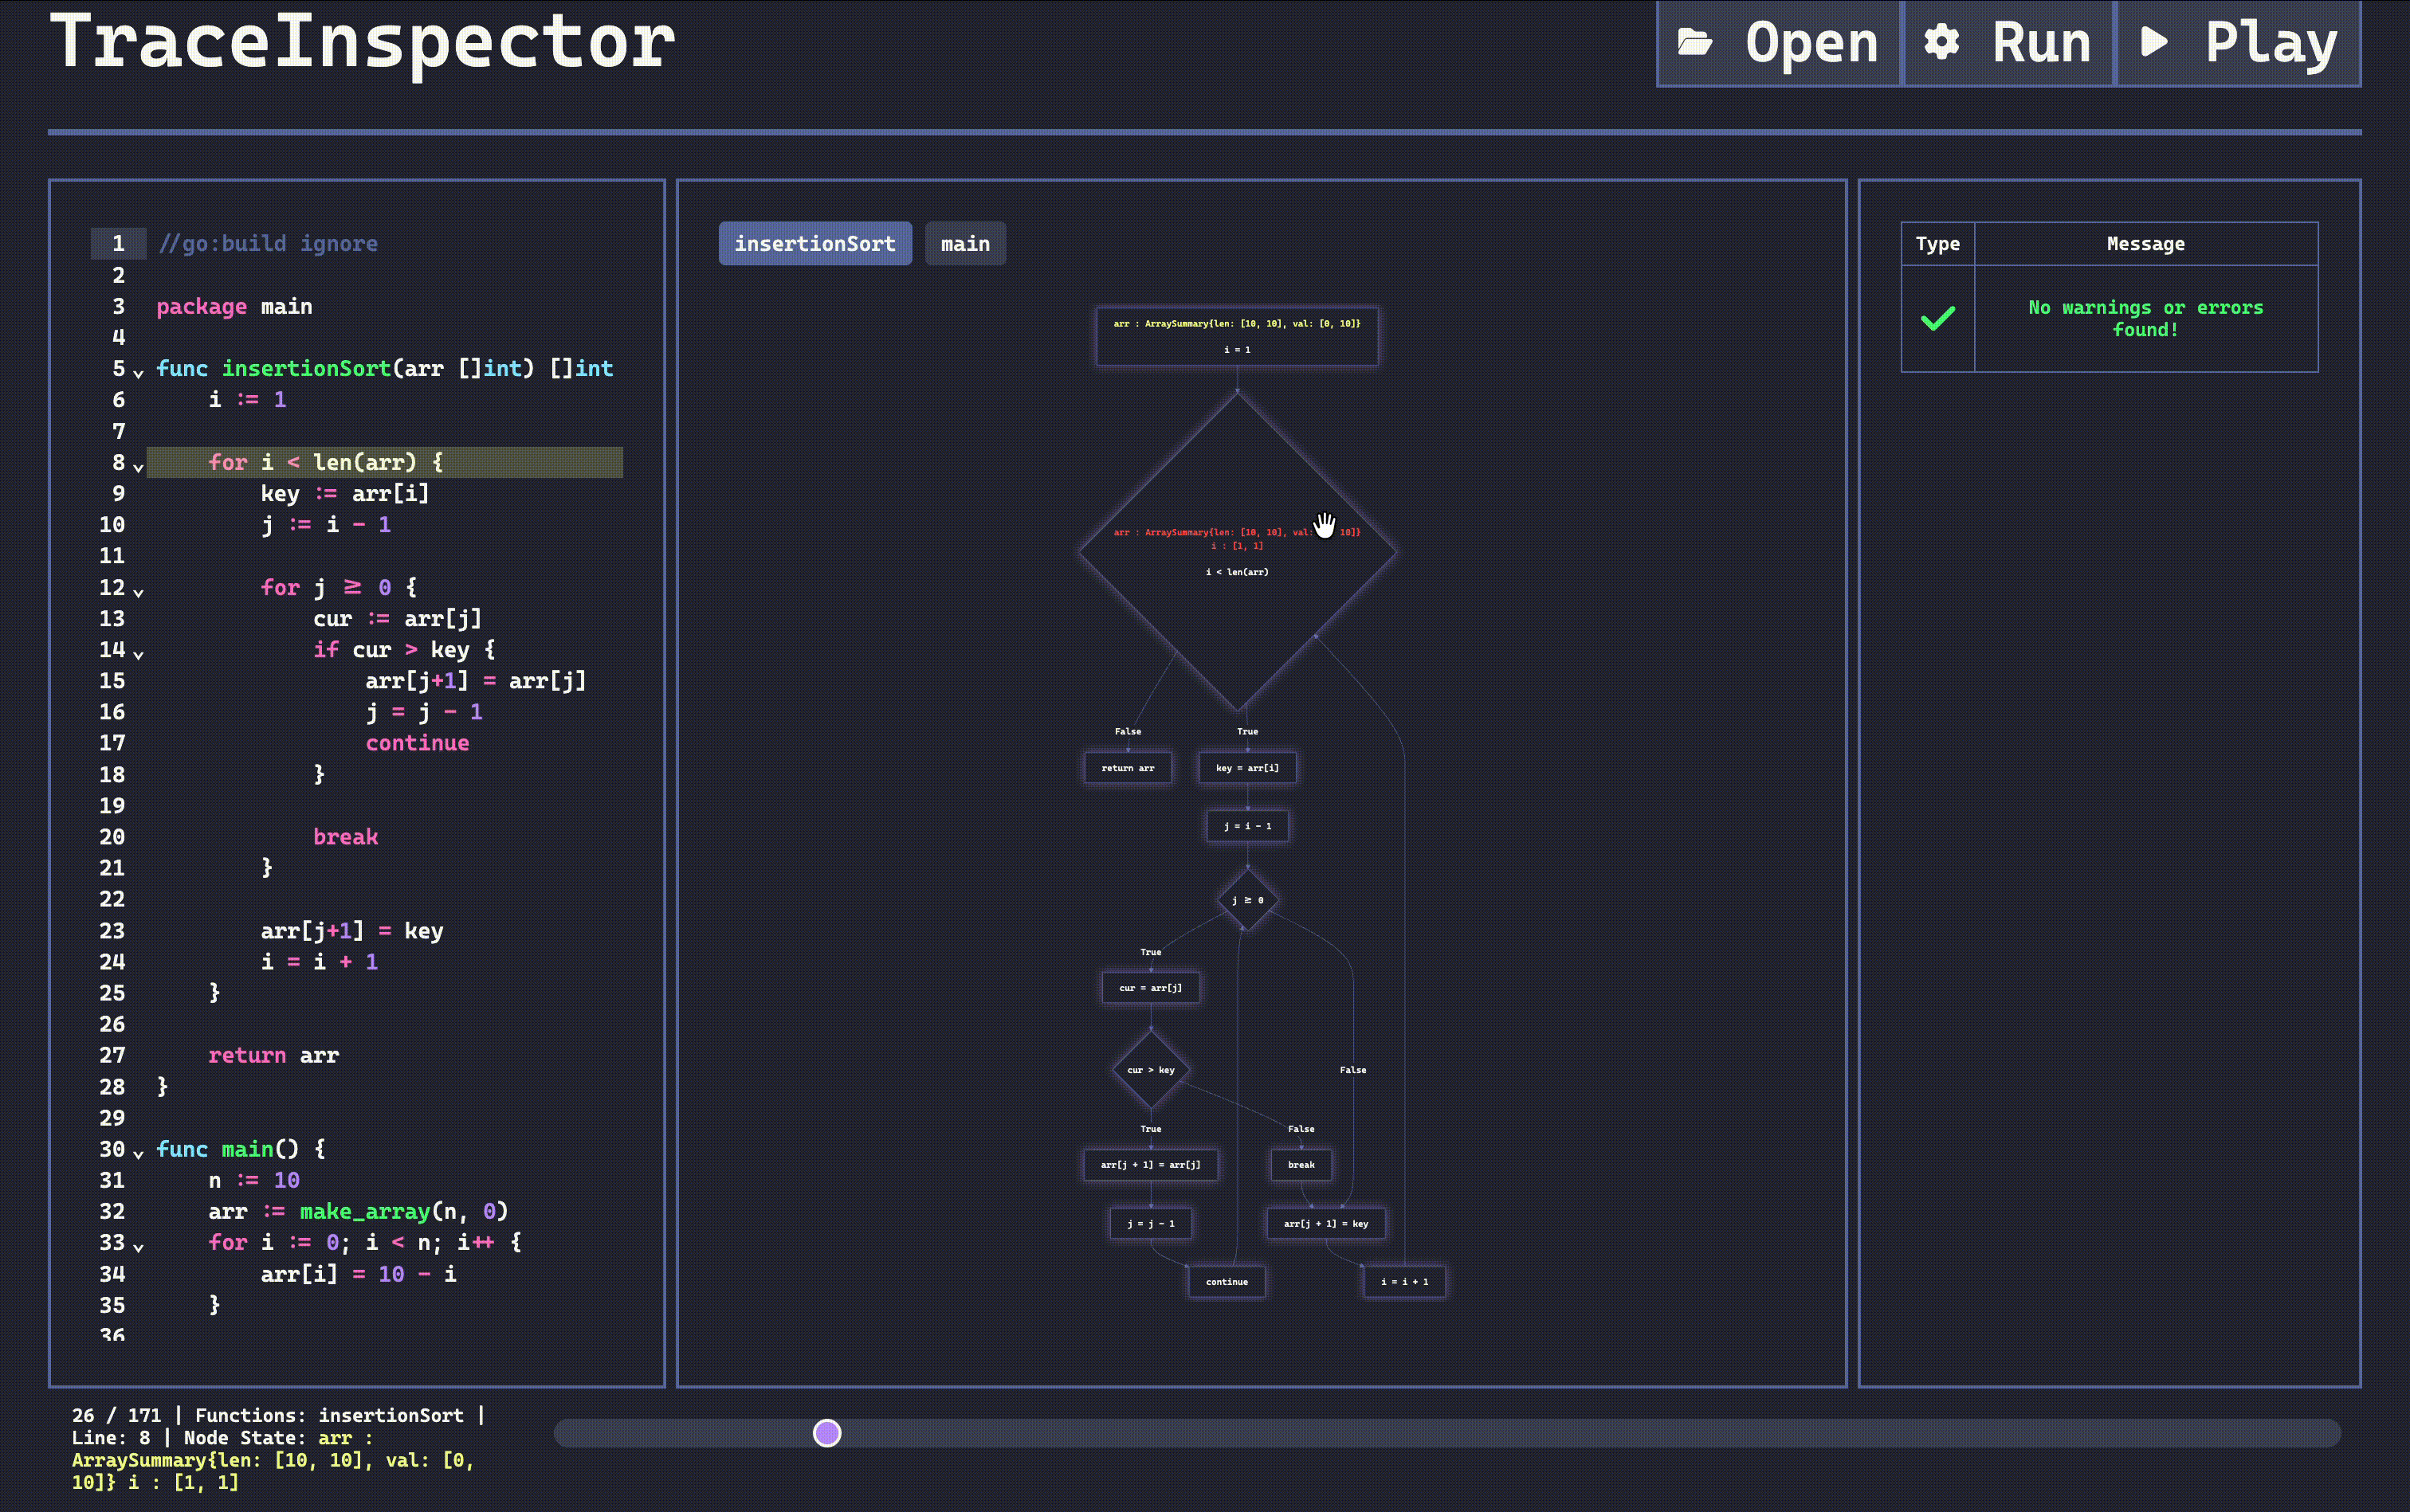
Task: Click 'arr[j+1] = key' on line 23
Action: click(x=351, y=931)
